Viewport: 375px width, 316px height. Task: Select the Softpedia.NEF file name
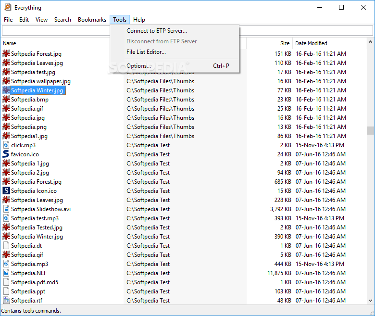[x=29, y=273]
